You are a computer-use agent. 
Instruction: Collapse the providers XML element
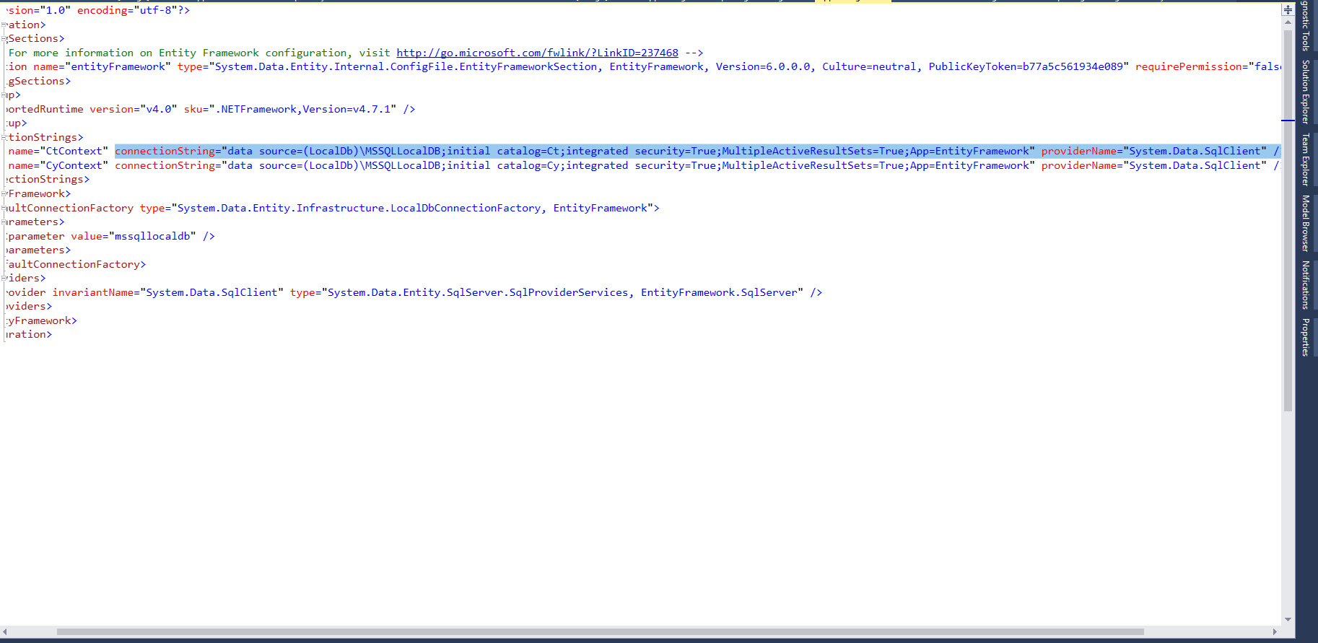pos(4,279)
